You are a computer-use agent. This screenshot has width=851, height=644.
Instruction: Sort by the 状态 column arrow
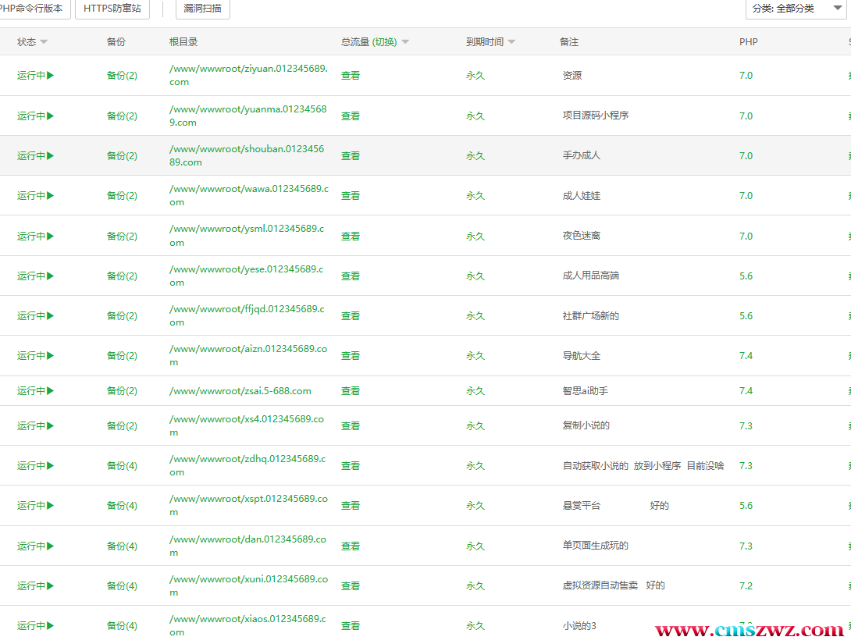[44, 42]
